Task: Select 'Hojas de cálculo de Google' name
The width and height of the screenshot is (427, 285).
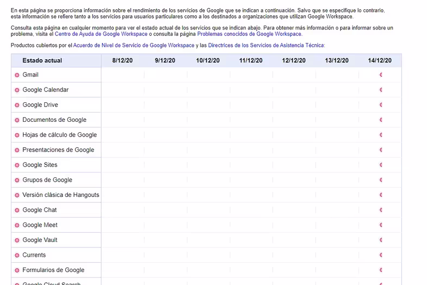Action: pos(60,135)
